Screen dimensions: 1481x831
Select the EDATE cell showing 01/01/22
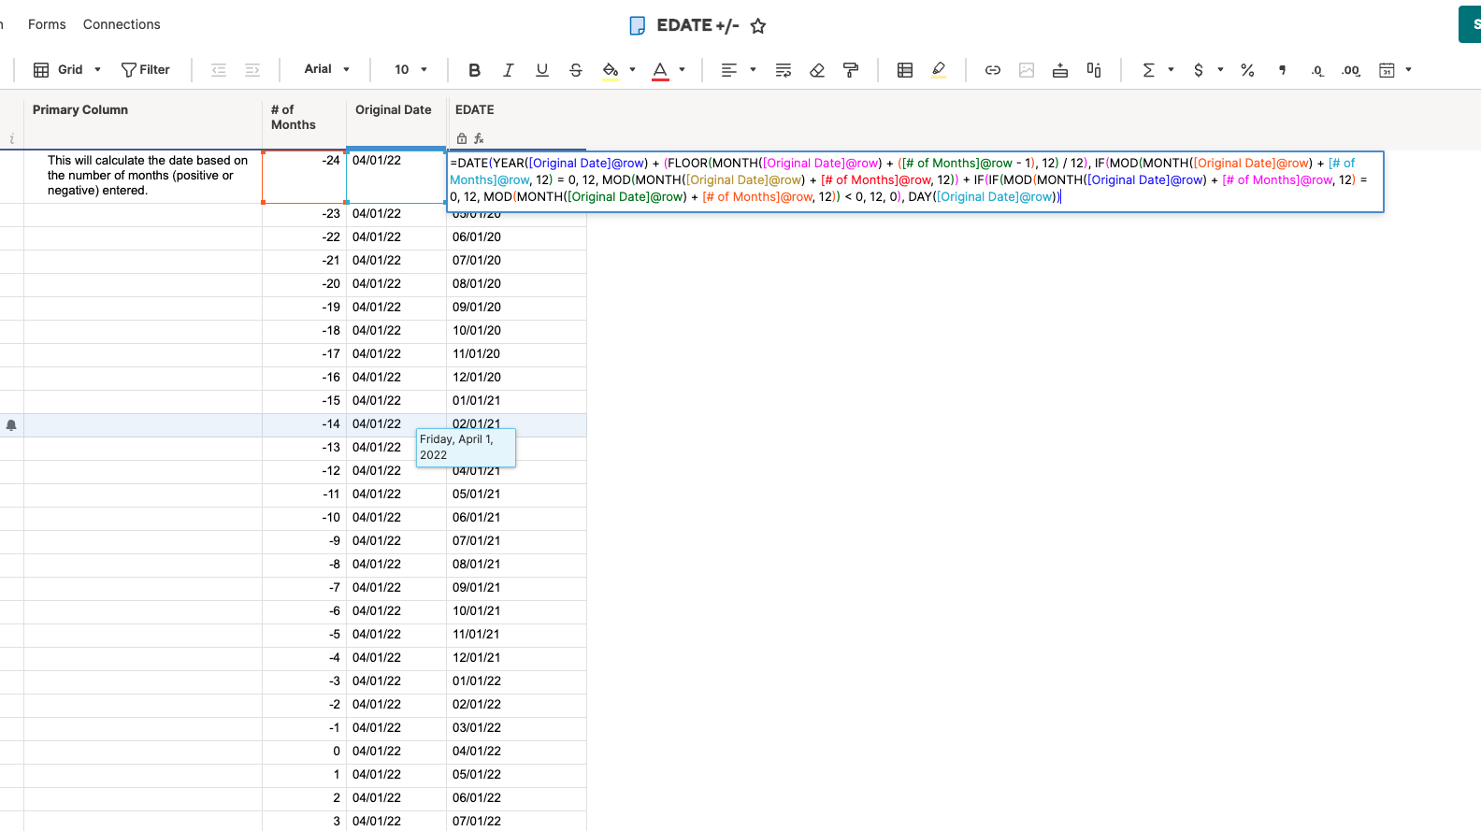516,681
